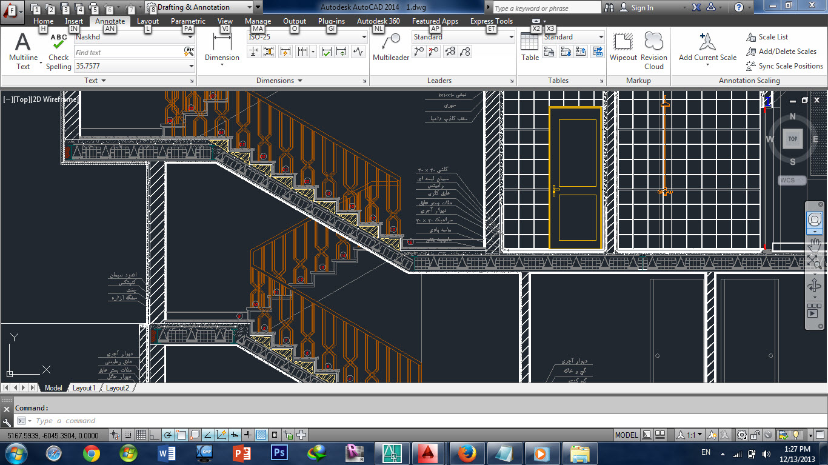The width and height of the screenshot is (828, 465).
Task: Click the Extract Data table icon
Action: pos(549,52)
